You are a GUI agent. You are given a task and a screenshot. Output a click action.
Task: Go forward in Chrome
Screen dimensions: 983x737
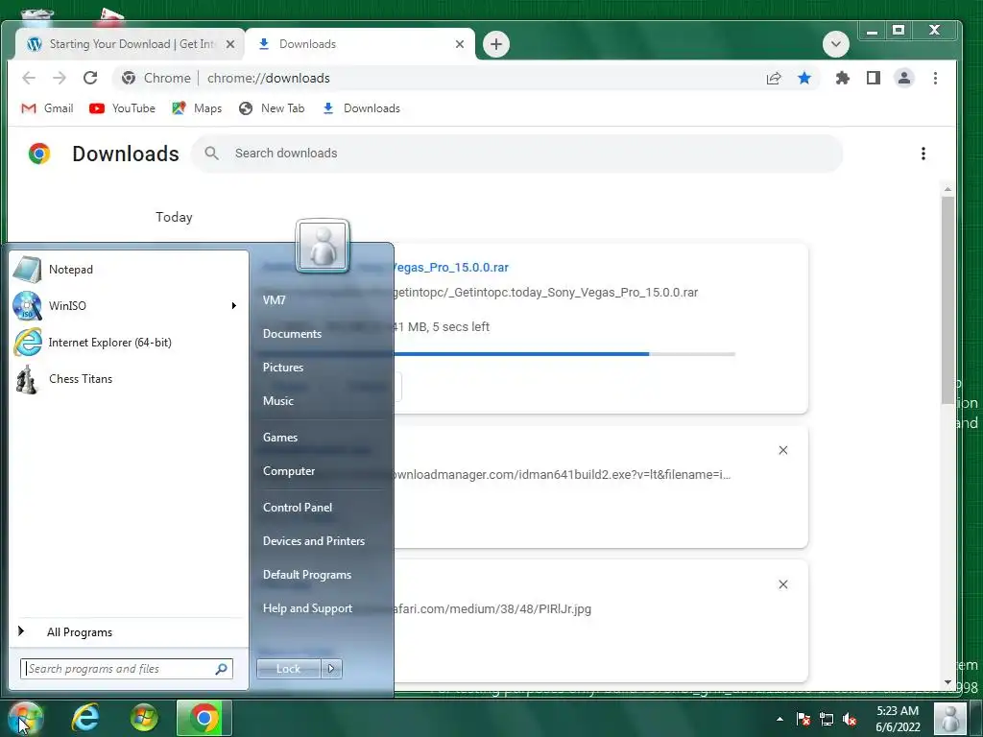(60, 78)
